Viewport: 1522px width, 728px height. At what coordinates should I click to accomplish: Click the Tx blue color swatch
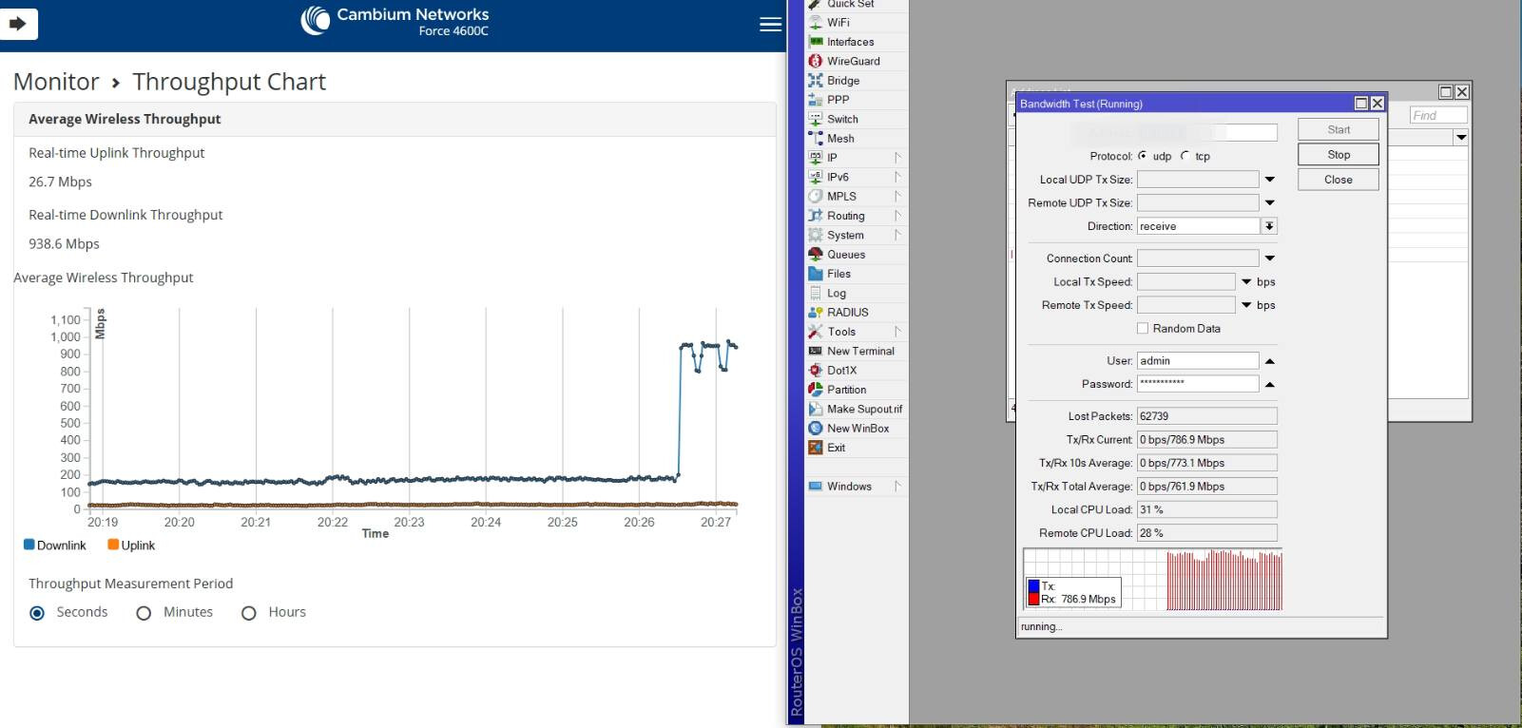[x=1033, y=586]
